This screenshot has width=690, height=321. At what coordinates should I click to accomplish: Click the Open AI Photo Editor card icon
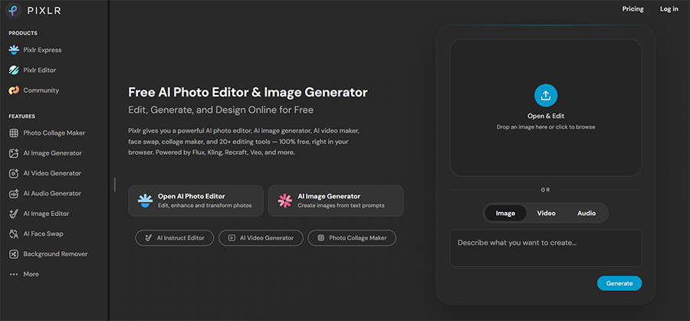point(145,201)
